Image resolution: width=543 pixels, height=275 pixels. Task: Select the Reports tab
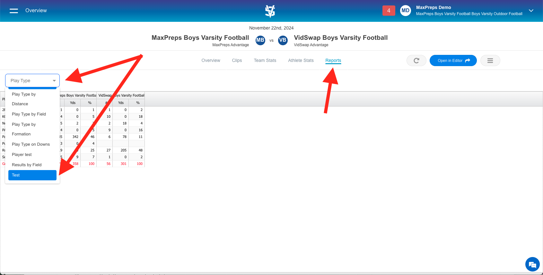click(x=333, y=60)
